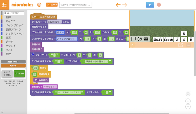Select the 制御 category
Image resolution: width=196 pixels, height=114 pixels.
click(8, 17)
